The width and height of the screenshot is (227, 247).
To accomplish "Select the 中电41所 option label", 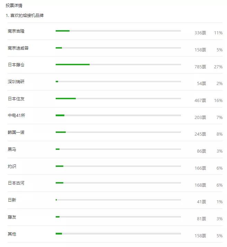I will click(x=17, y=116).
